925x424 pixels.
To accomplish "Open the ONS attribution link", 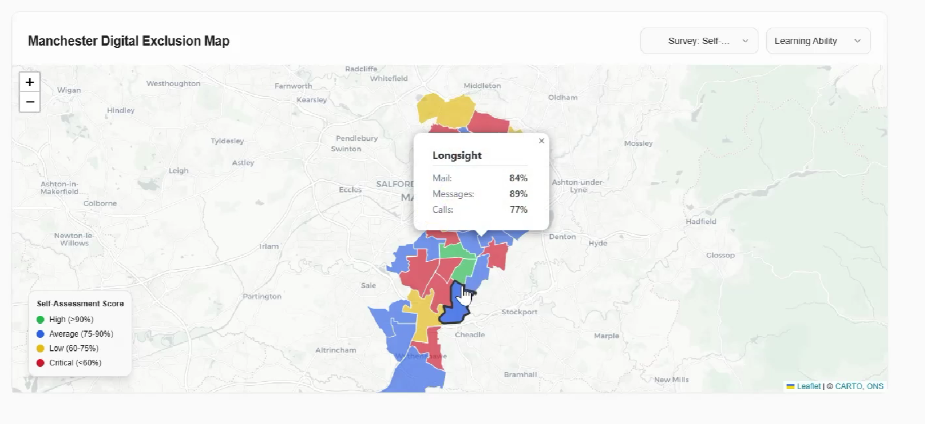I will point(875,386).
